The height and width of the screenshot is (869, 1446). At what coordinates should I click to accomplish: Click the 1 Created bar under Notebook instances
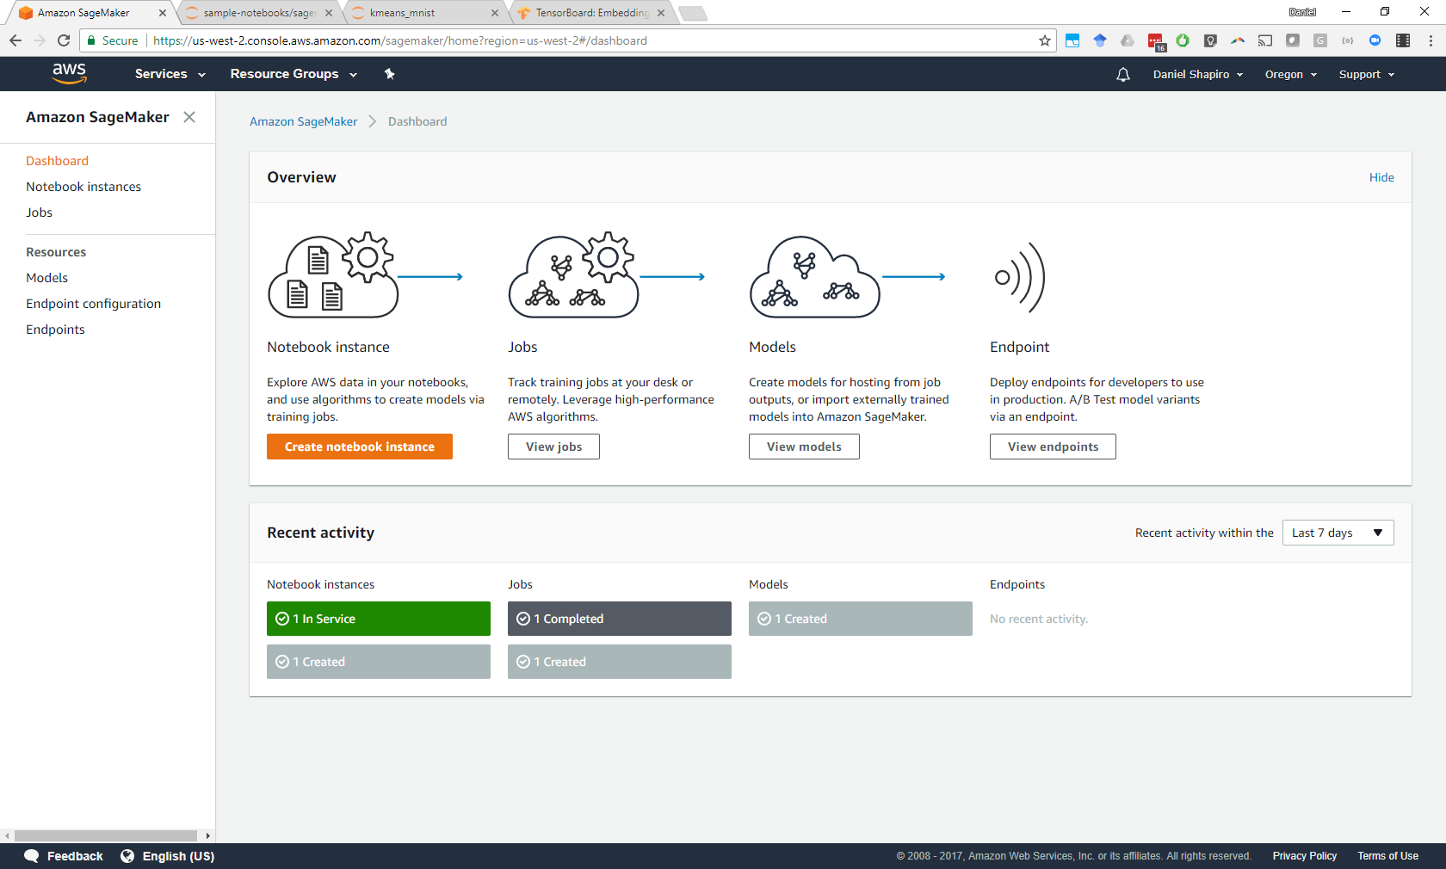(x=379, y=662)
